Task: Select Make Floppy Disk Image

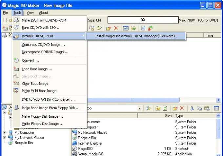Action: click(x=50, y=116)
